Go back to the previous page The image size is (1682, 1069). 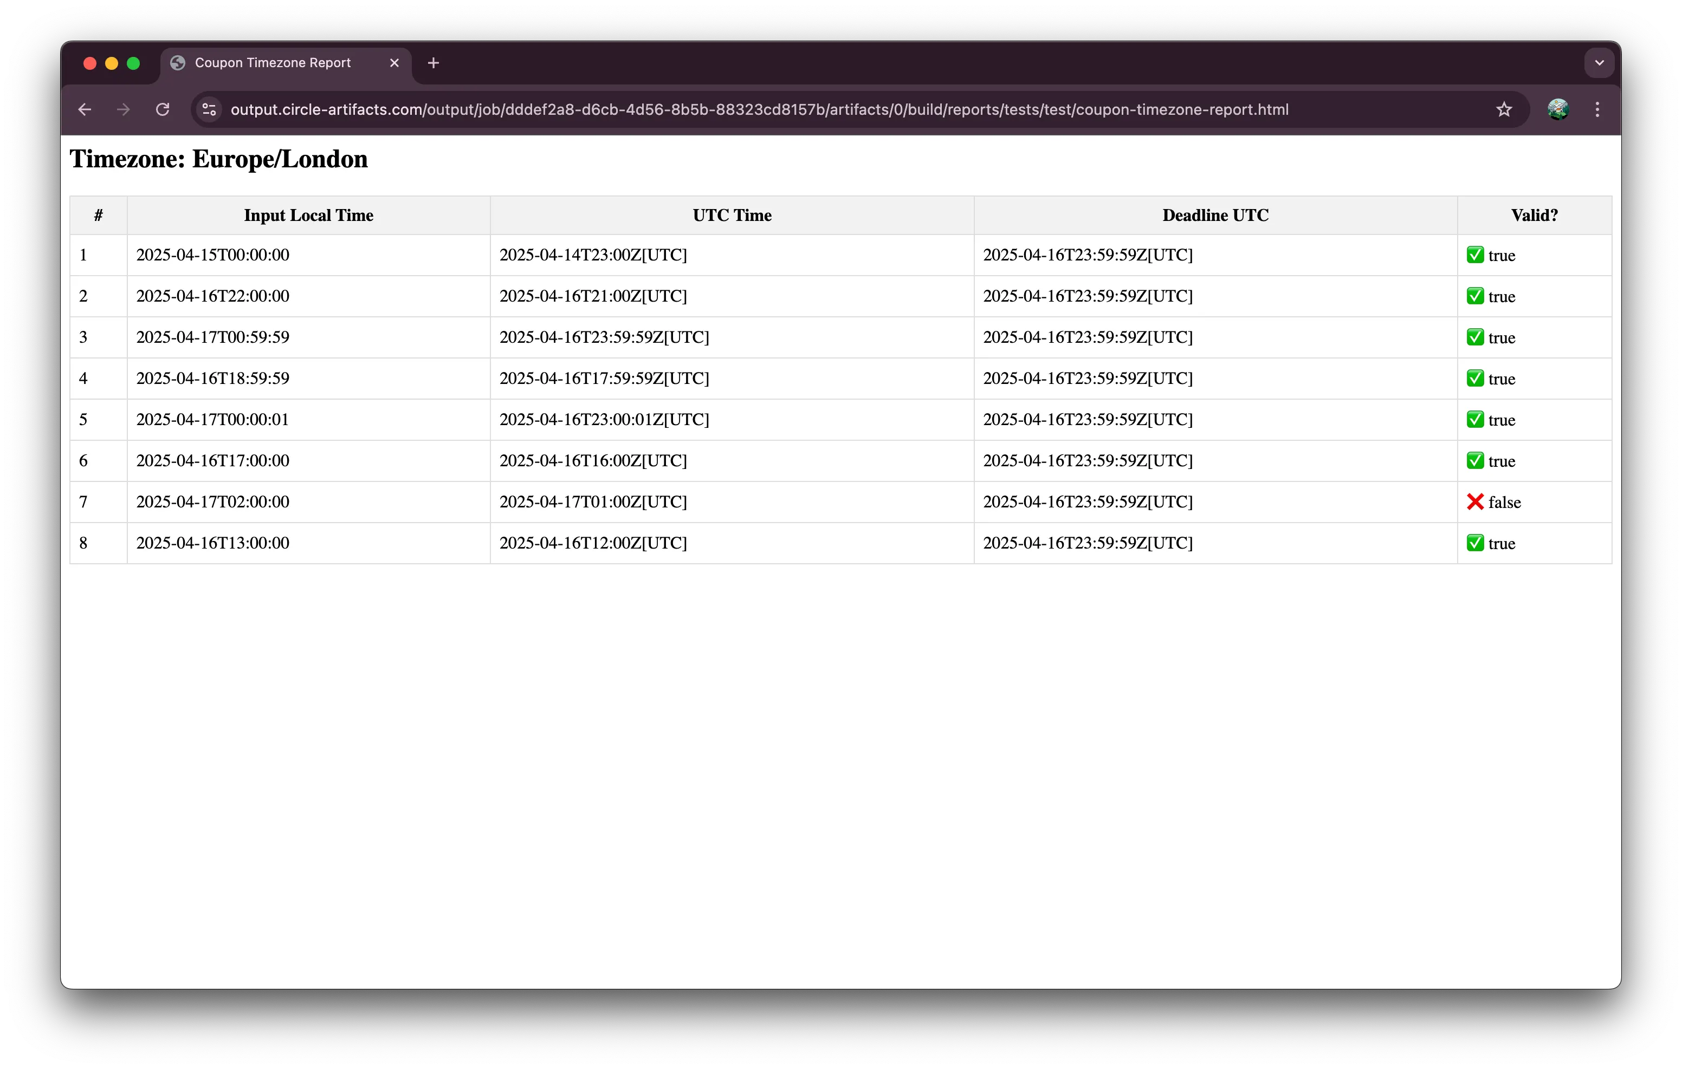coord(85,109)
